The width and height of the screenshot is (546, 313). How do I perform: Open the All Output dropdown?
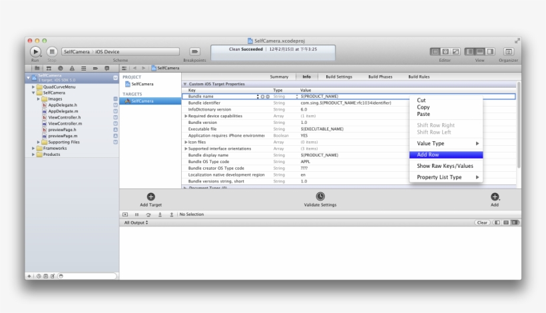pyautogui.click(x=136, y=223)
